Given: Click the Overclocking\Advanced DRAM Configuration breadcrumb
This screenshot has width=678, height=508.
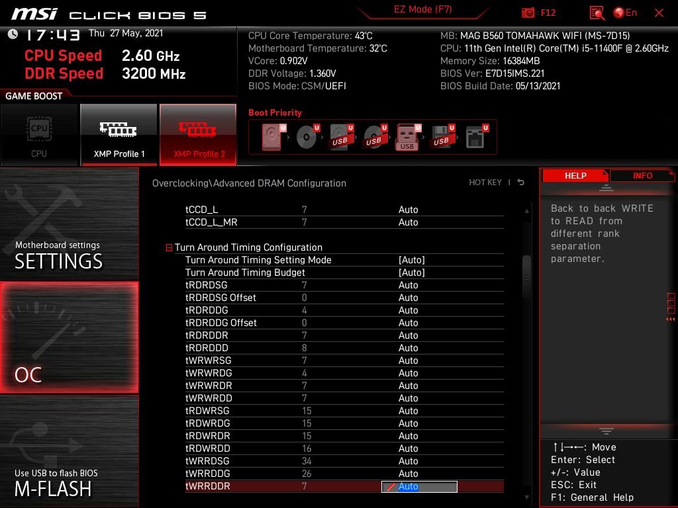Looking at the screenshot, I should click(x=249, y=183).
